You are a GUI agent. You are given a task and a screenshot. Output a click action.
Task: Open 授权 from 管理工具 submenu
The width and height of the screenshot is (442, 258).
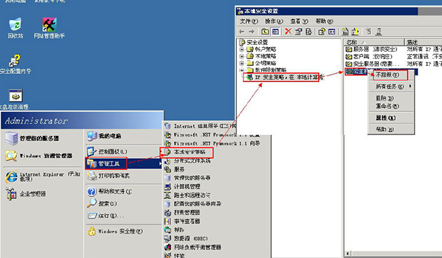tap(175, 230)
